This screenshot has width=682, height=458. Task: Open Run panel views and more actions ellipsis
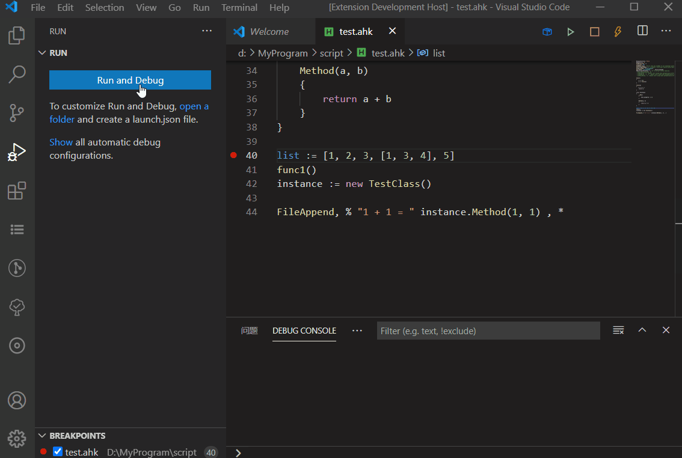(x=207, y=31)
